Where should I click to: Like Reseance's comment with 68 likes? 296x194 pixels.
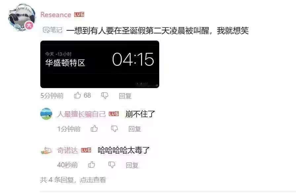[77, 95]
